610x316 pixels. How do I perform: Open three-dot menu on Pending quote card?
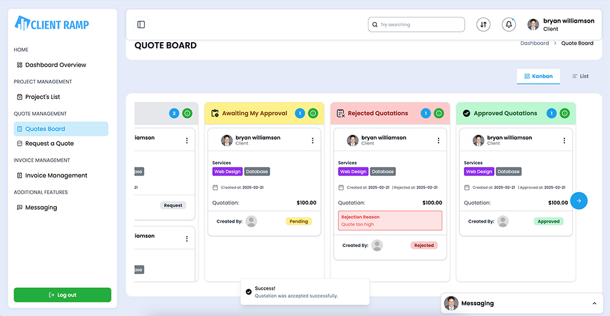pyautogui.click(x=313, y=140)
